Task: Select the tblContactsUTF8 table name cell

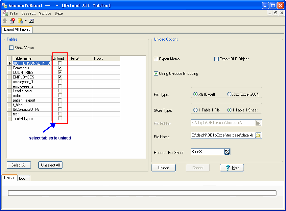Action: (x=32, y=109)
